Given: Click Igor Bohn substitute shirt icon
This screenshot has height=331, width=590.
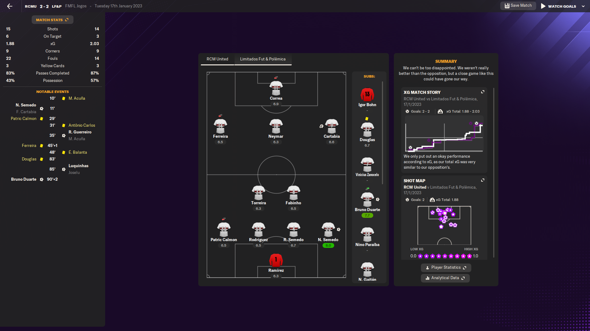Looking at the screenshot, I should pos(367,94).
